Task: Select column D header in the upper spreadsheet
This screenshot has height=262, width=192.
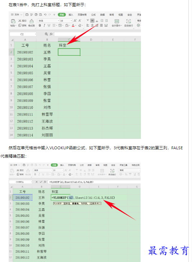Action: (x=91, y=39)
